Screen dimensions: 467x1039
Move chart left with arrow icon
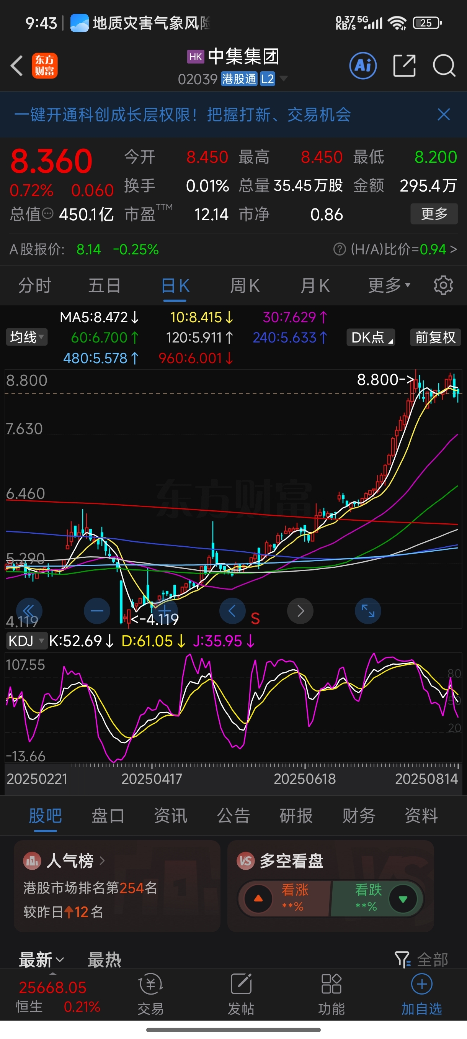pyautogui.click(x=232, y=611)
